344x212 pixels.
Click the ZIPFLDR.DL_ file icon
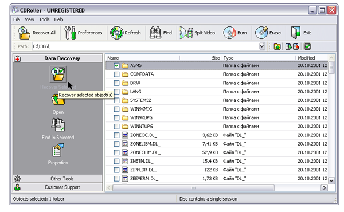click(x=125, y=170)
